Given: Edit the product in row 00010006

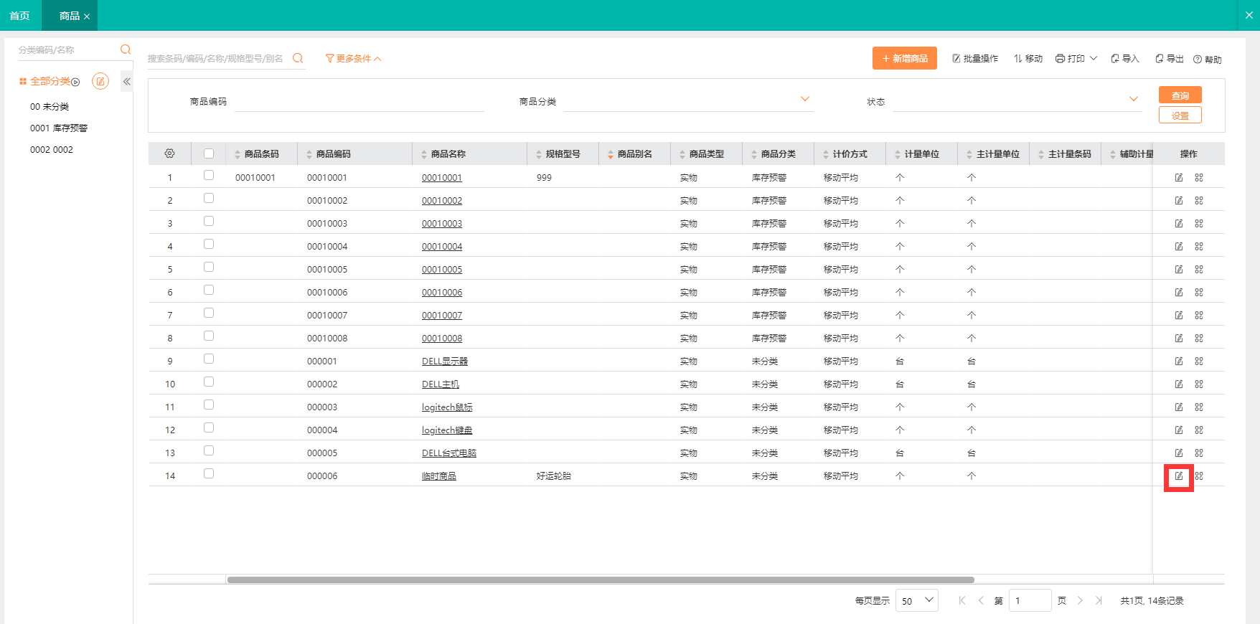Looking at the screenshot, I should point(1179,292).
